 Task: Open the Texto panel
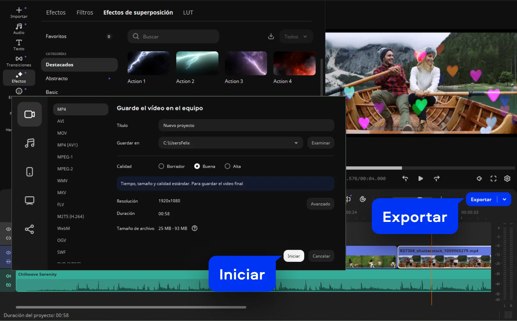(19, 45)
